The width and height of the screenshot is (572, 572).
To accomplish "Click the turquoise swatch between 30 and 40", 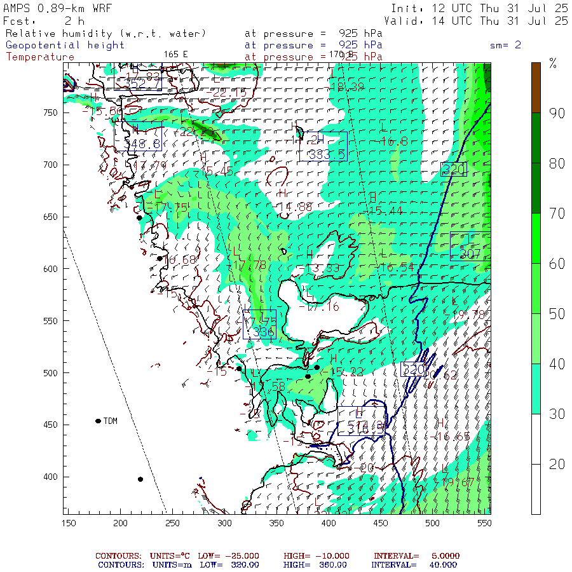I will point(536,389).
